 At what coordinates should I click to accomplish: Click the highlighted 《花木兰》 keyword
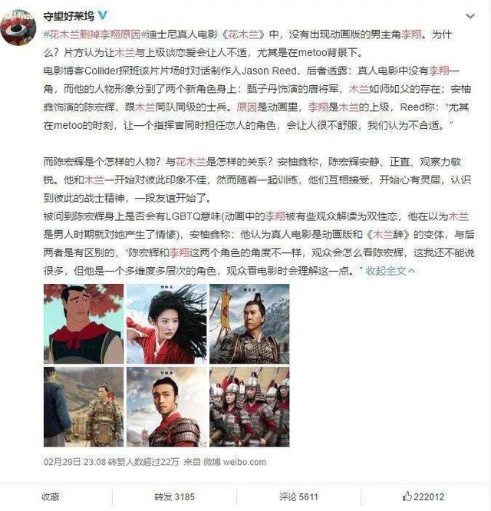click(243, 35)
